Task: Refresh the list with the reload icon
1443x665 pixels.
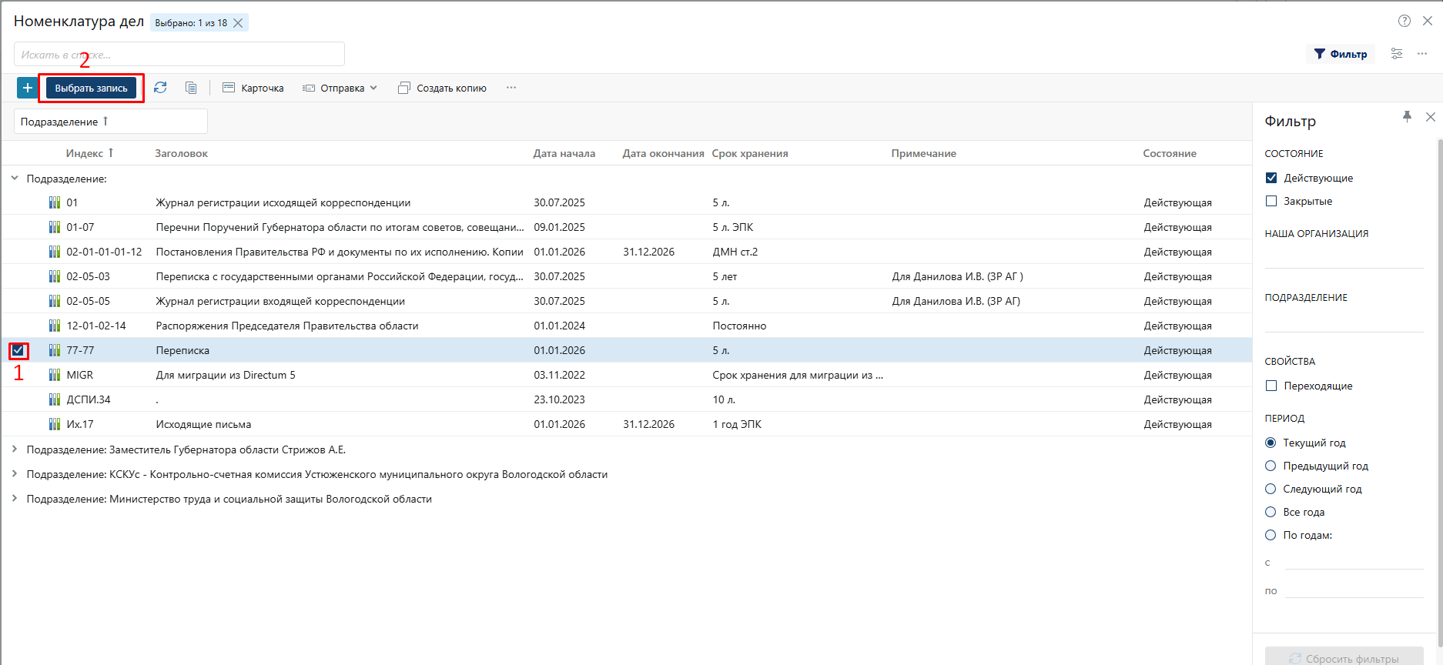Action: coord(160,88)
